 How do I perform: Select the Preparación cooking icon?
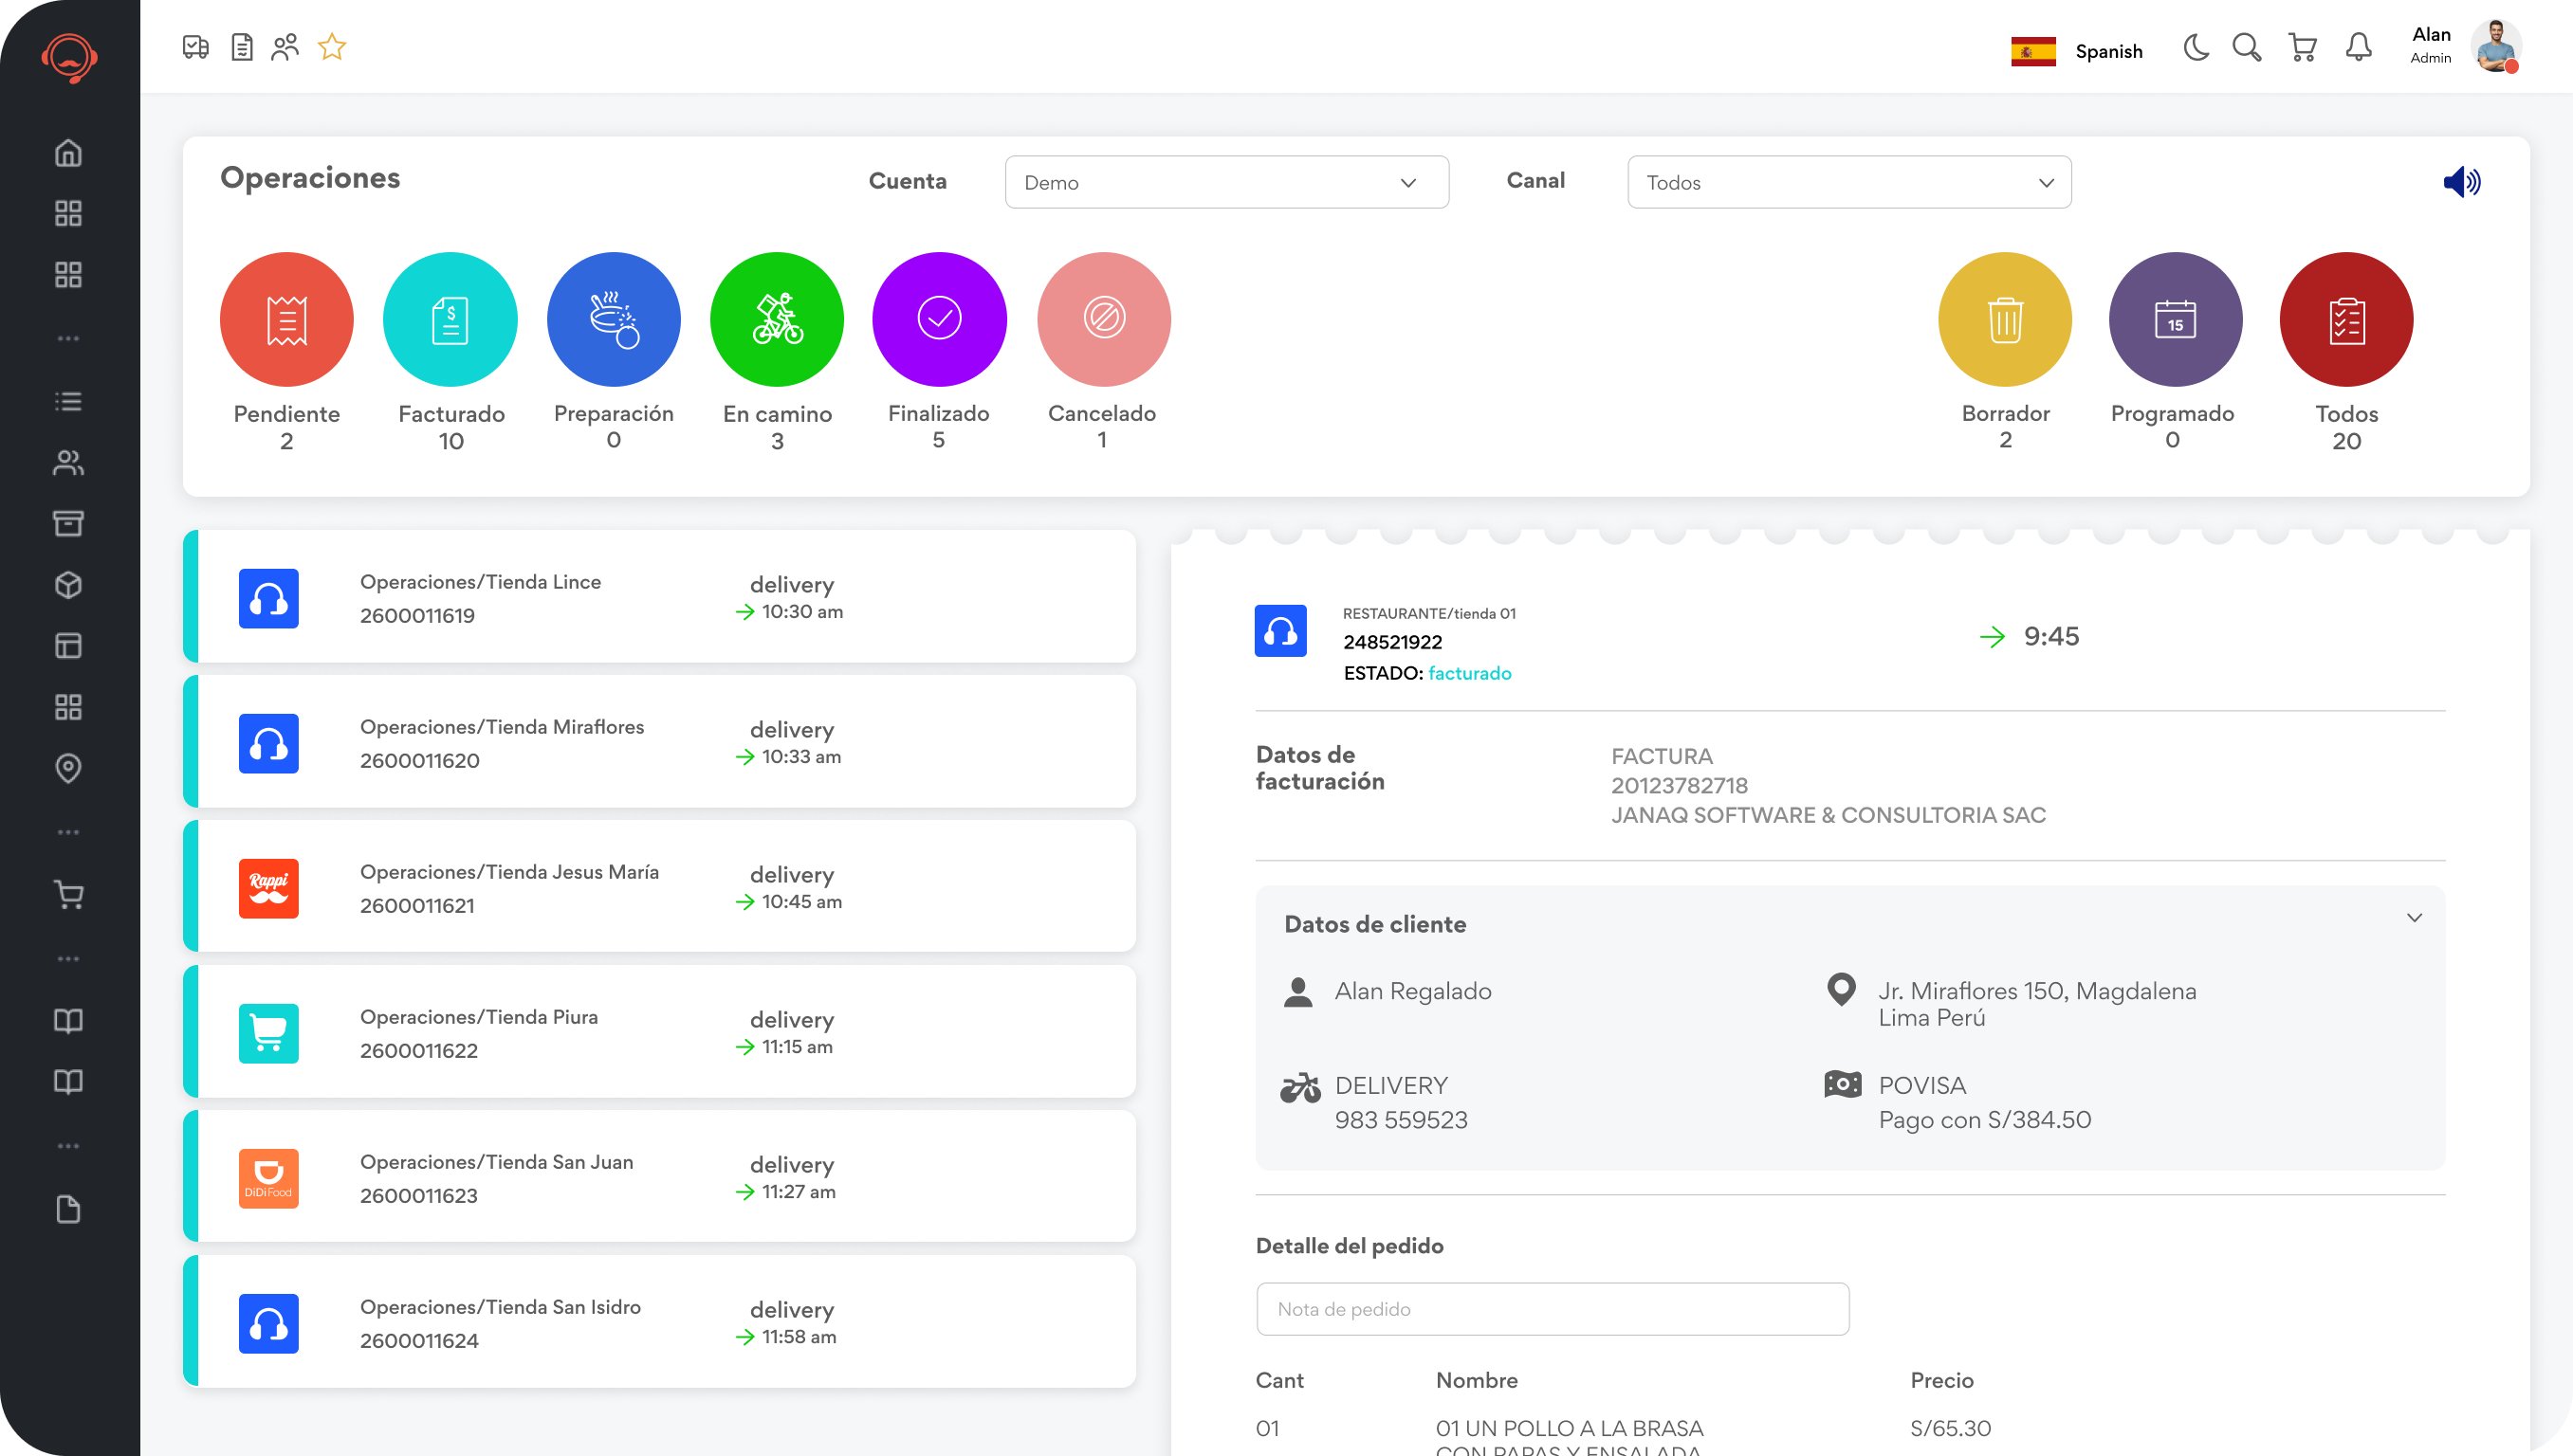coord(614,319)
